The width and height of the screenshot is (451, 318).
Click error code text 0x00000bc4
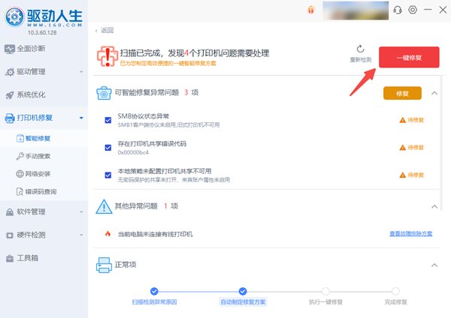(133, 153)
